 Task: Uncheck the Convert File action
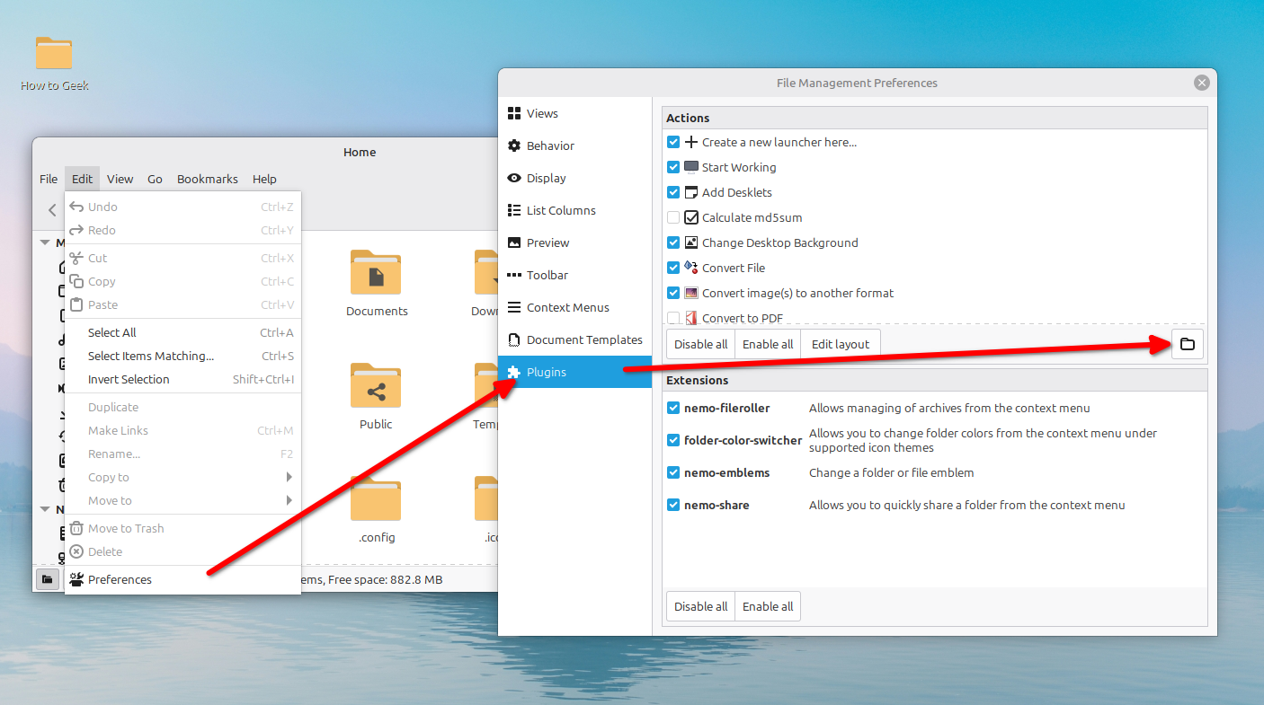click(673, 268)
